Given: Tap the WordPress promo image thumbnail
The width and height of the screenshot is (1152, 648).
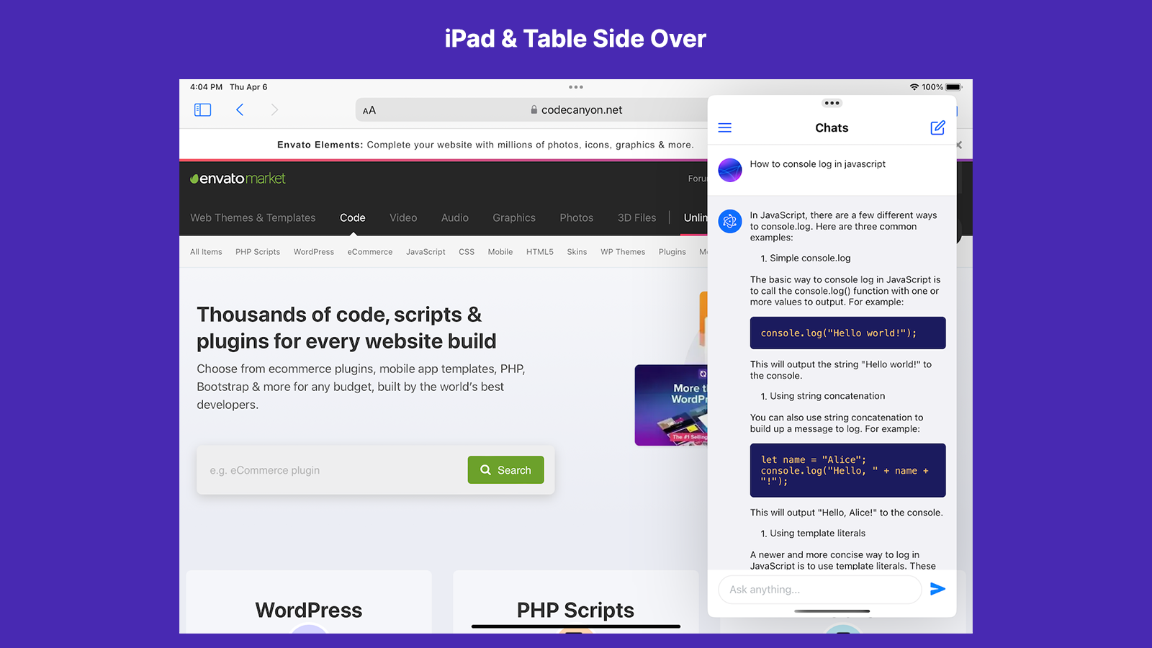Looking at the screenshot, I should (671, 405).
